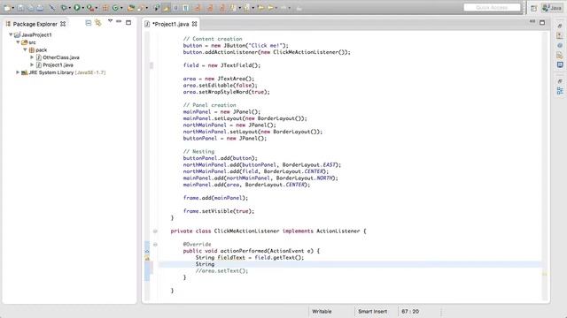Focus the Quick Access search field
Screen dimensions: 567x318
pos(492,8)
